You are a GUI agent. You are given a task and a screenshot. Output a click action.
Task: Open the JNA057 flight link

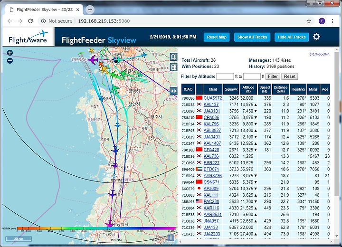pyautogui.click(x=211, y=221)
